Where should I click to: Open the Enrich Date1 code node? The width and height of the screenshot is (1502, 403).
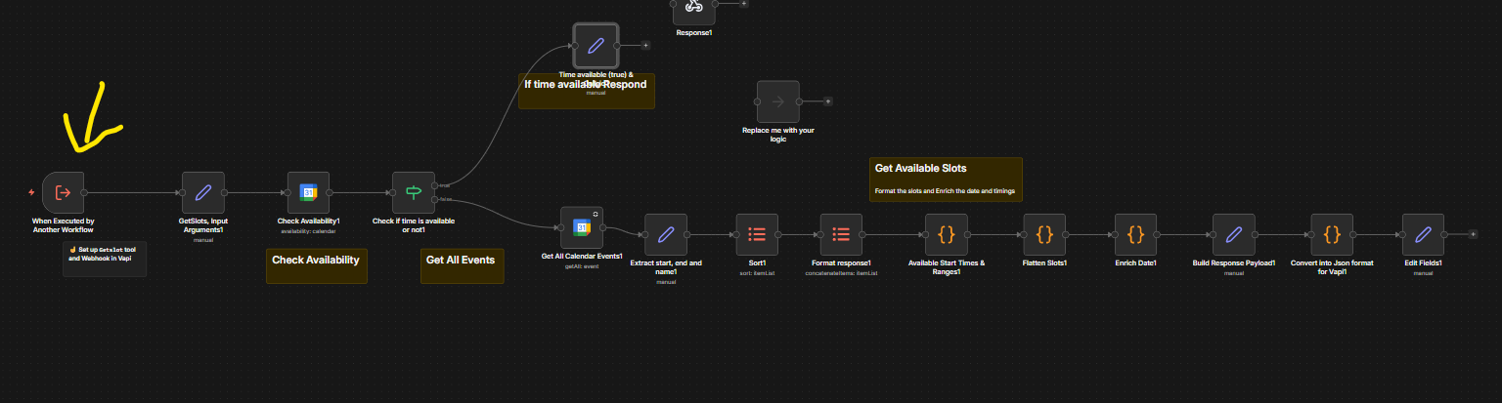click(x=1135, y=234)
